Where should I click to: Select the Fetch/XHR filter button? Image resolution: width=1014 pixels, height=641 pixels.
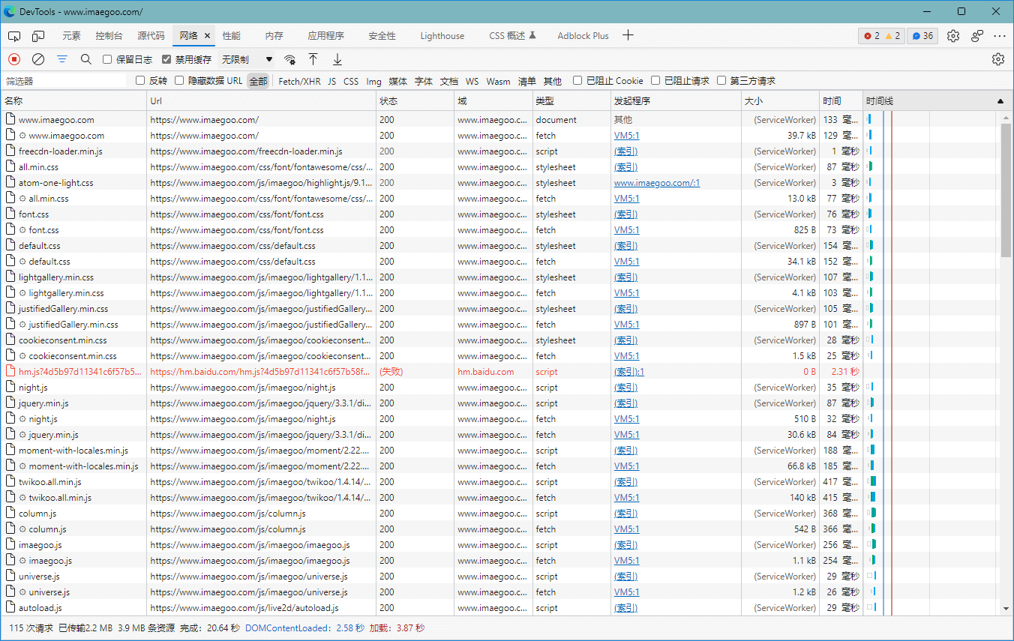tap(299, 81)
